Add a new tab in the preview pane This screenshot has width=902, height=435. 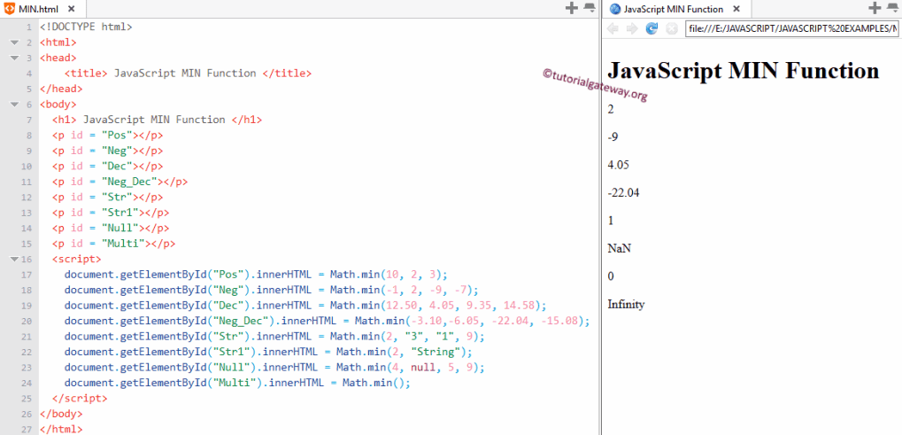(875, 7)
